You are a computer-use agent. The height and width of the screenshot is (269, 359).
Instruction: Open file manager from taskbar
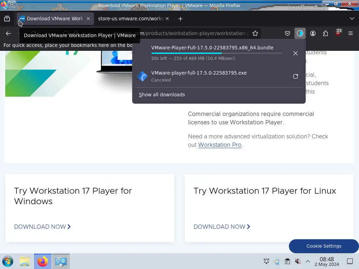pos(25,261)
